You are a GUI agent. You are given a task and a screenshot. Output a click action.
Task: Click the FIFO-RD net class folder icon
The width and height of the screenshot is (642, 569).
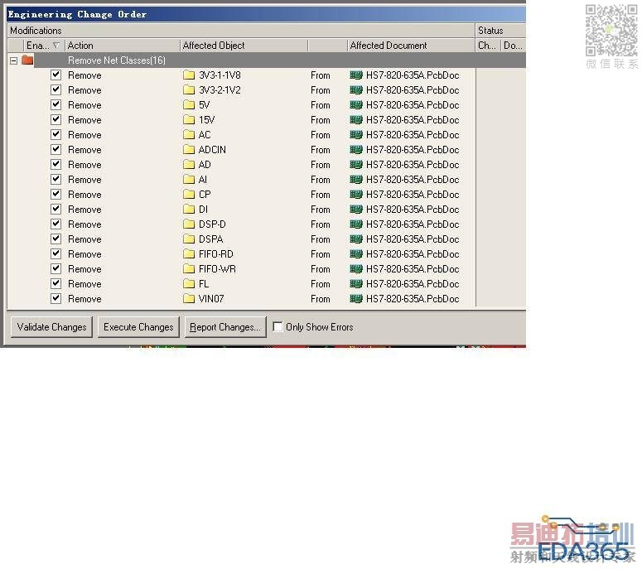pos(189,253)
